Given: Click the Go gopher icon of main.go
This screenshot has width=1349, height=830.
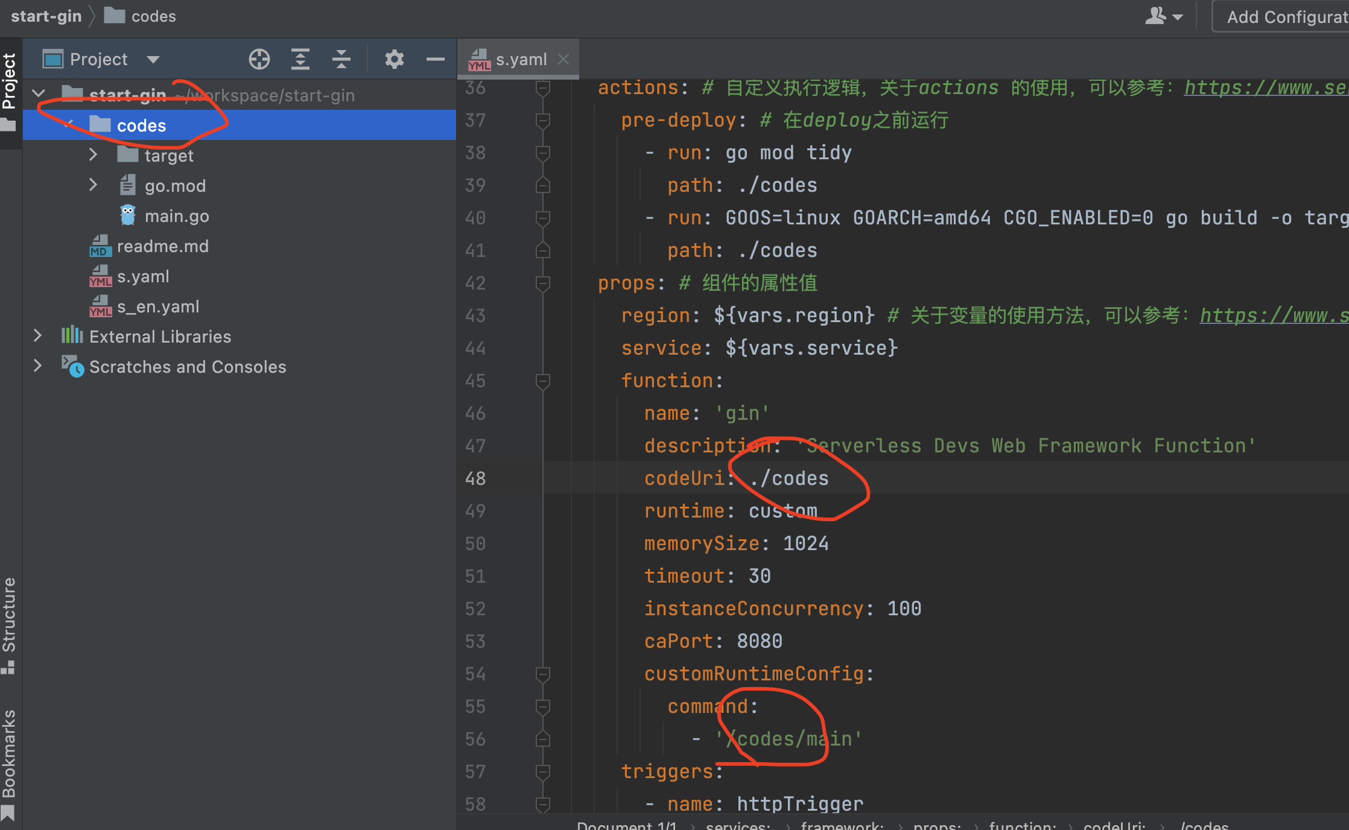Looking at the screenshot, I should pyautogui.click(x=127, y=215).
